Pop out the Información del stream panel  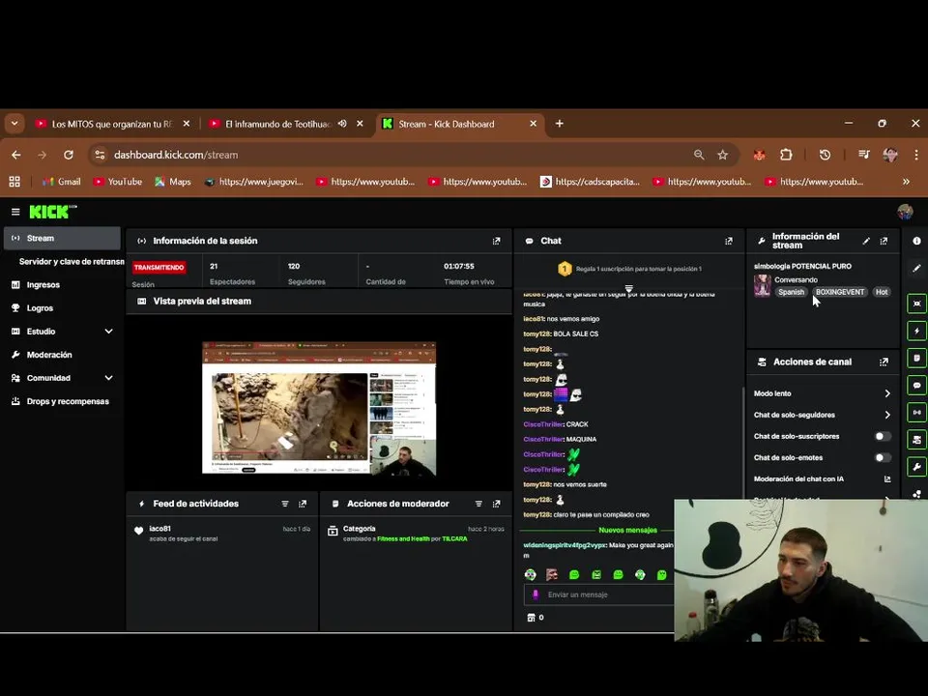coord(884,241)
